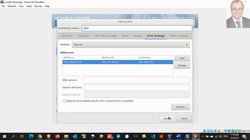Switch to the General tab
The width and height of the screenshot is (250, 140).
tap(67, 36)
